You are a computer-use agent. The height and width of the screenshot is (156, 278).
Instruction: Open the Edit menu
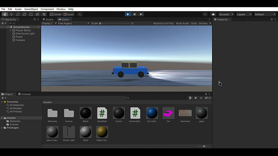10,9
